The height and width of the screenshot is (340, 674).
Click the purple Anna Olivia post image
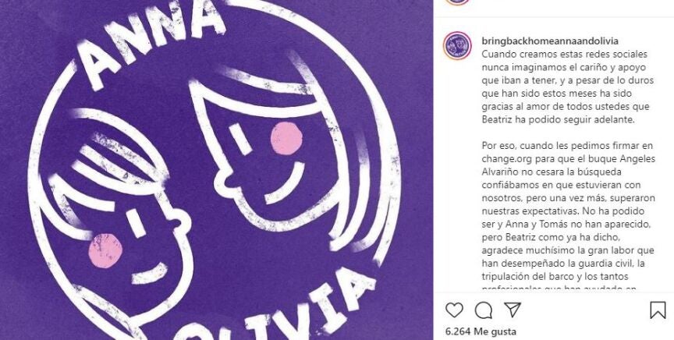click(x=217, y=170)
